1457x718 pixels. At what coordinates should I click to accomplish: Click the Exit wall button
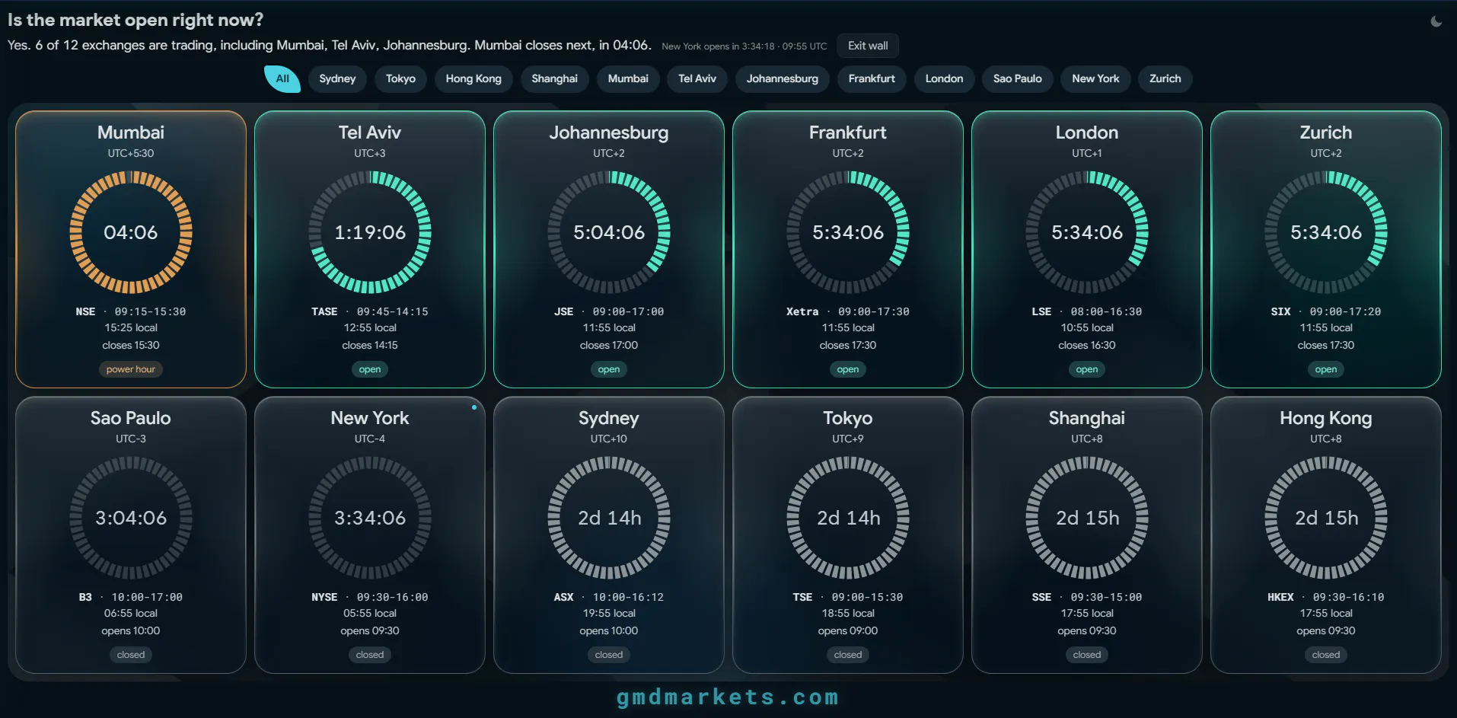pos(868,46)
